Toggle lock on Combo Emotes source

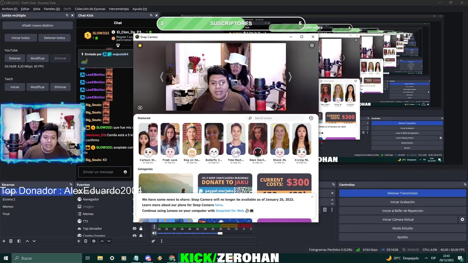coord(141,236)
